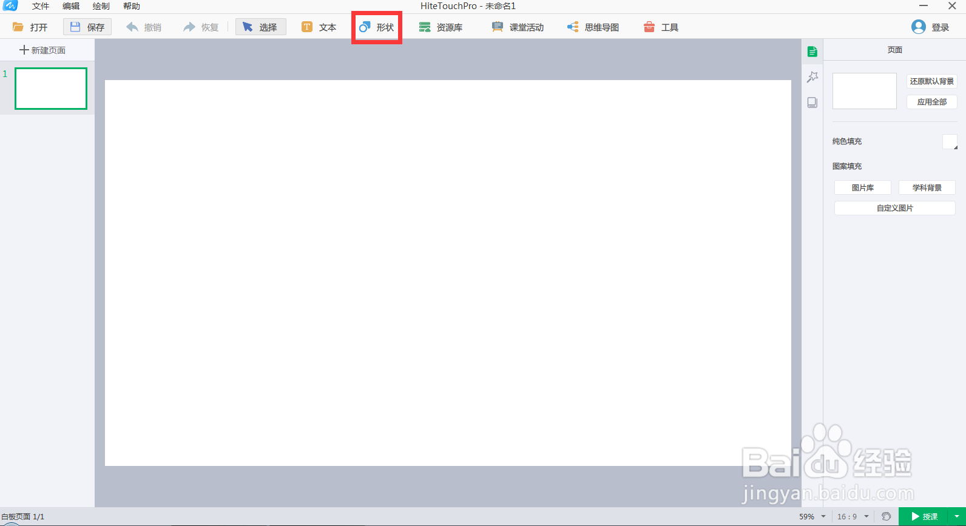Toggle the hand pan tool icon
The width and height of the screenshot is (966, 526).
point(886,517)
